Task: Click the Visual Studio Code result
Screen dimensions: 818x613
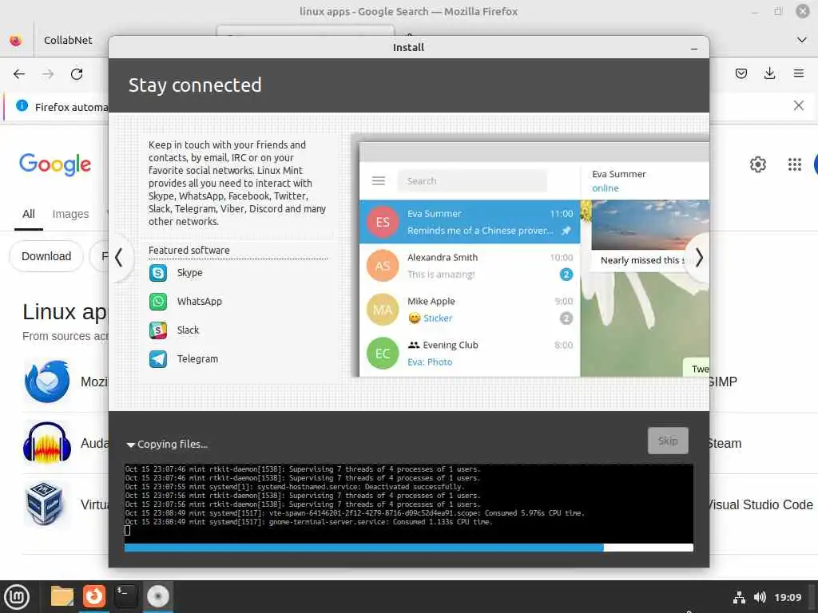Action: click(x=761, y=504)
